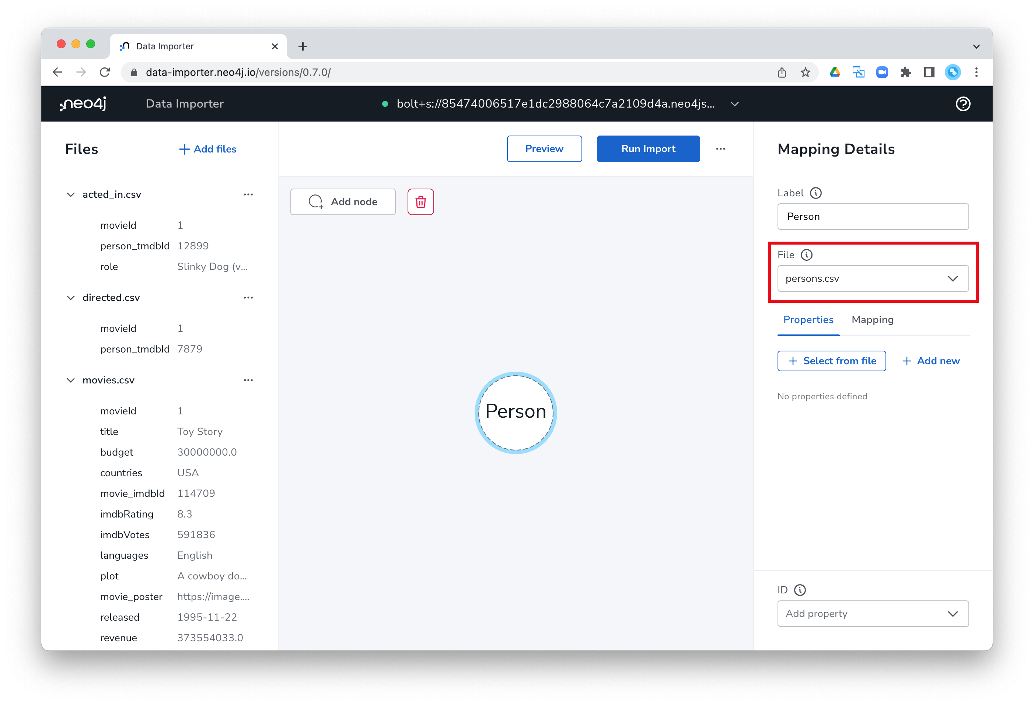1034x705 pixels.
Task: Select the Properties tab
Action: [808, 320]
